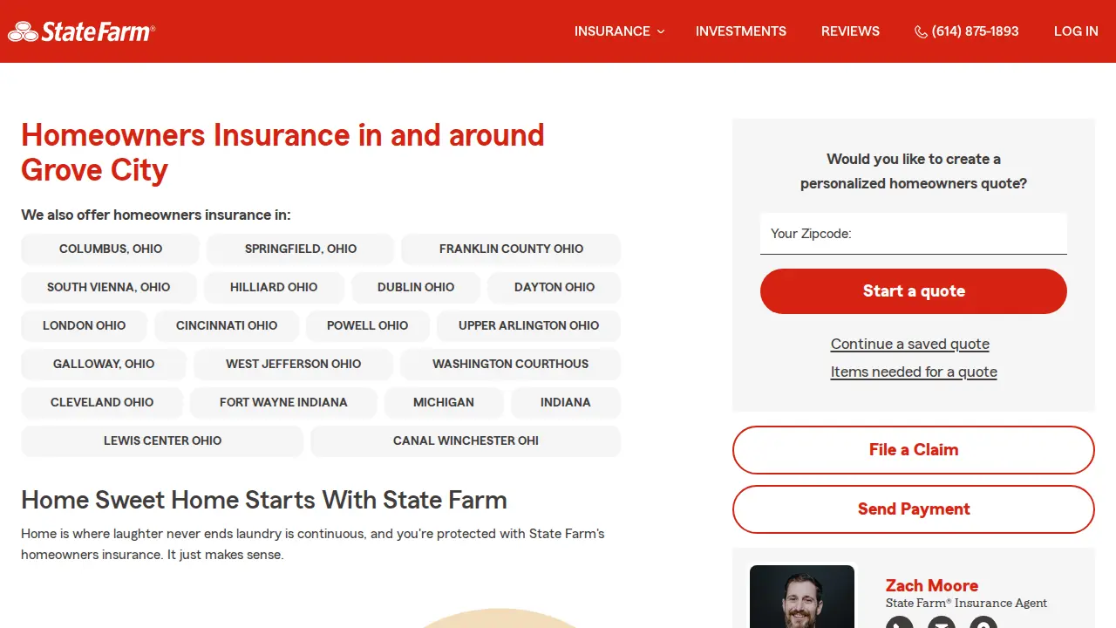Open the Reviews menu item
This screenshot has width=1116, height=628.
click(x=850, y=31)
